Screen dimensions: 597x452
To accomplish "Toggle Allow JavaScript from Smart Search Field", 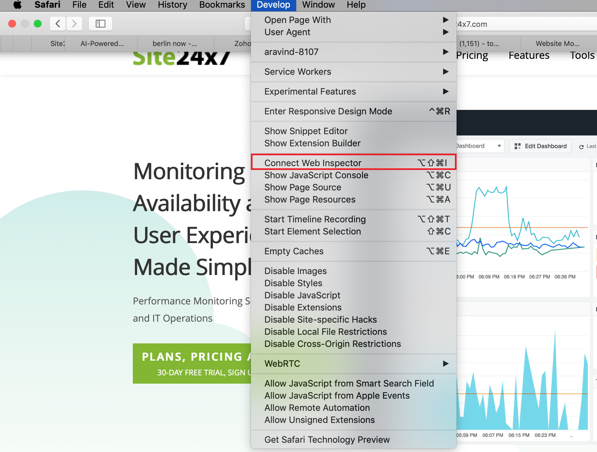I will tap(354, 383).
